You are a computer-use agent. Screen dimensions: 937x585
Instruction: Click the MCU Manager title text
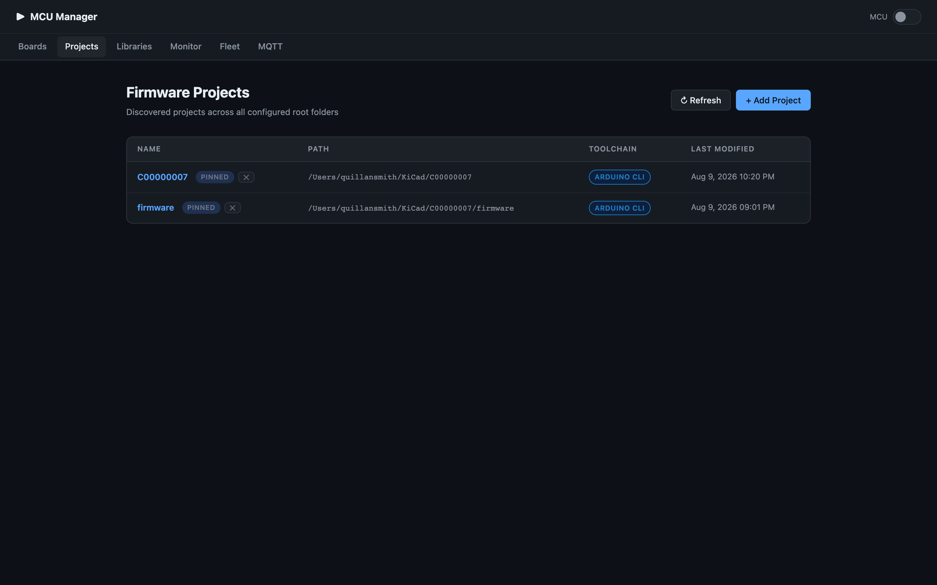63,17
